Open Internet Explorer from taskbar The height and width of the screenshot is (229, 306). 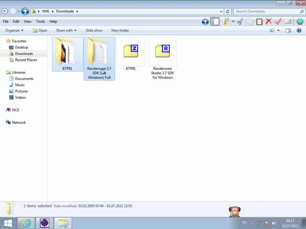point(26,223)
